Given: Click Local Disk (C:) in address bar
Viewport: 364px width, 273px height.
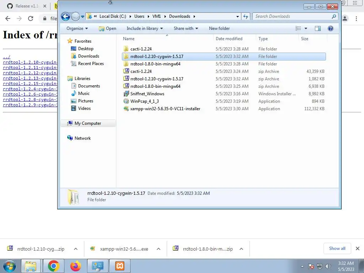Looking at the screenshot, I should (113, 16).
